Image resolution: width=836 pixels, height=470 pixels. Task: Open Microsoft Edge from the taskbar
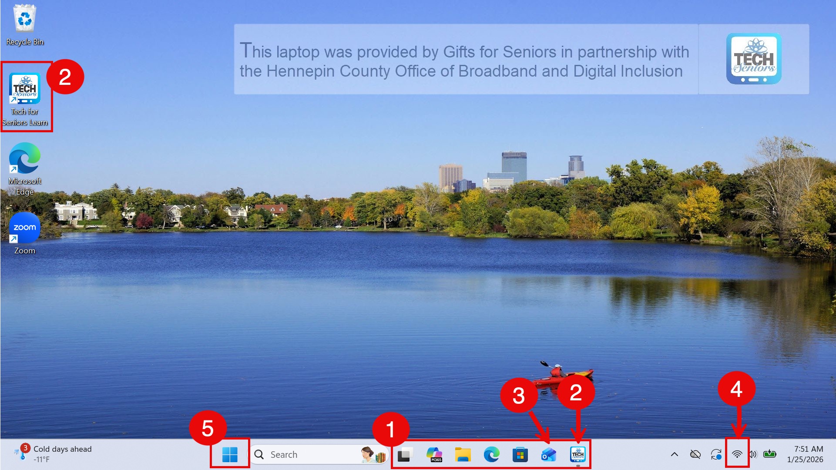(x=492, y=455)
